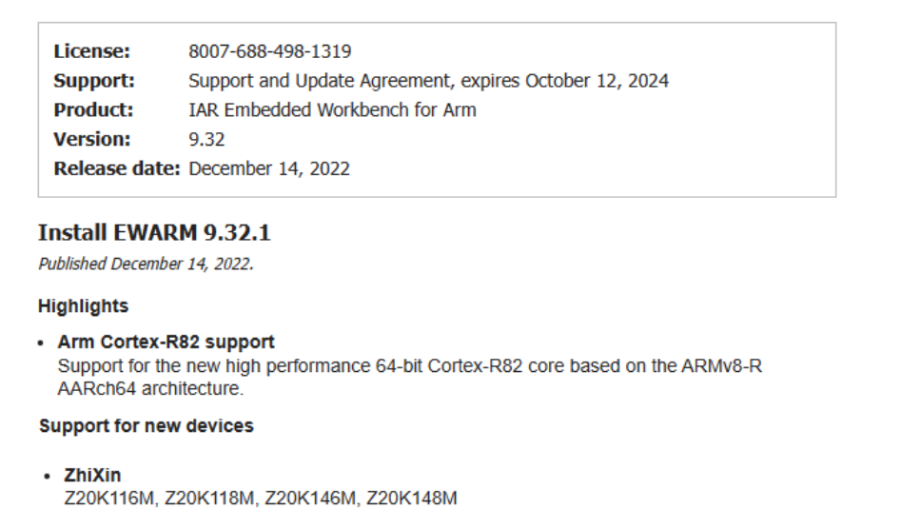Screen dimensions: 901x529
Task: Click the ZhiXin vendor name
Action: pos(92,476)
